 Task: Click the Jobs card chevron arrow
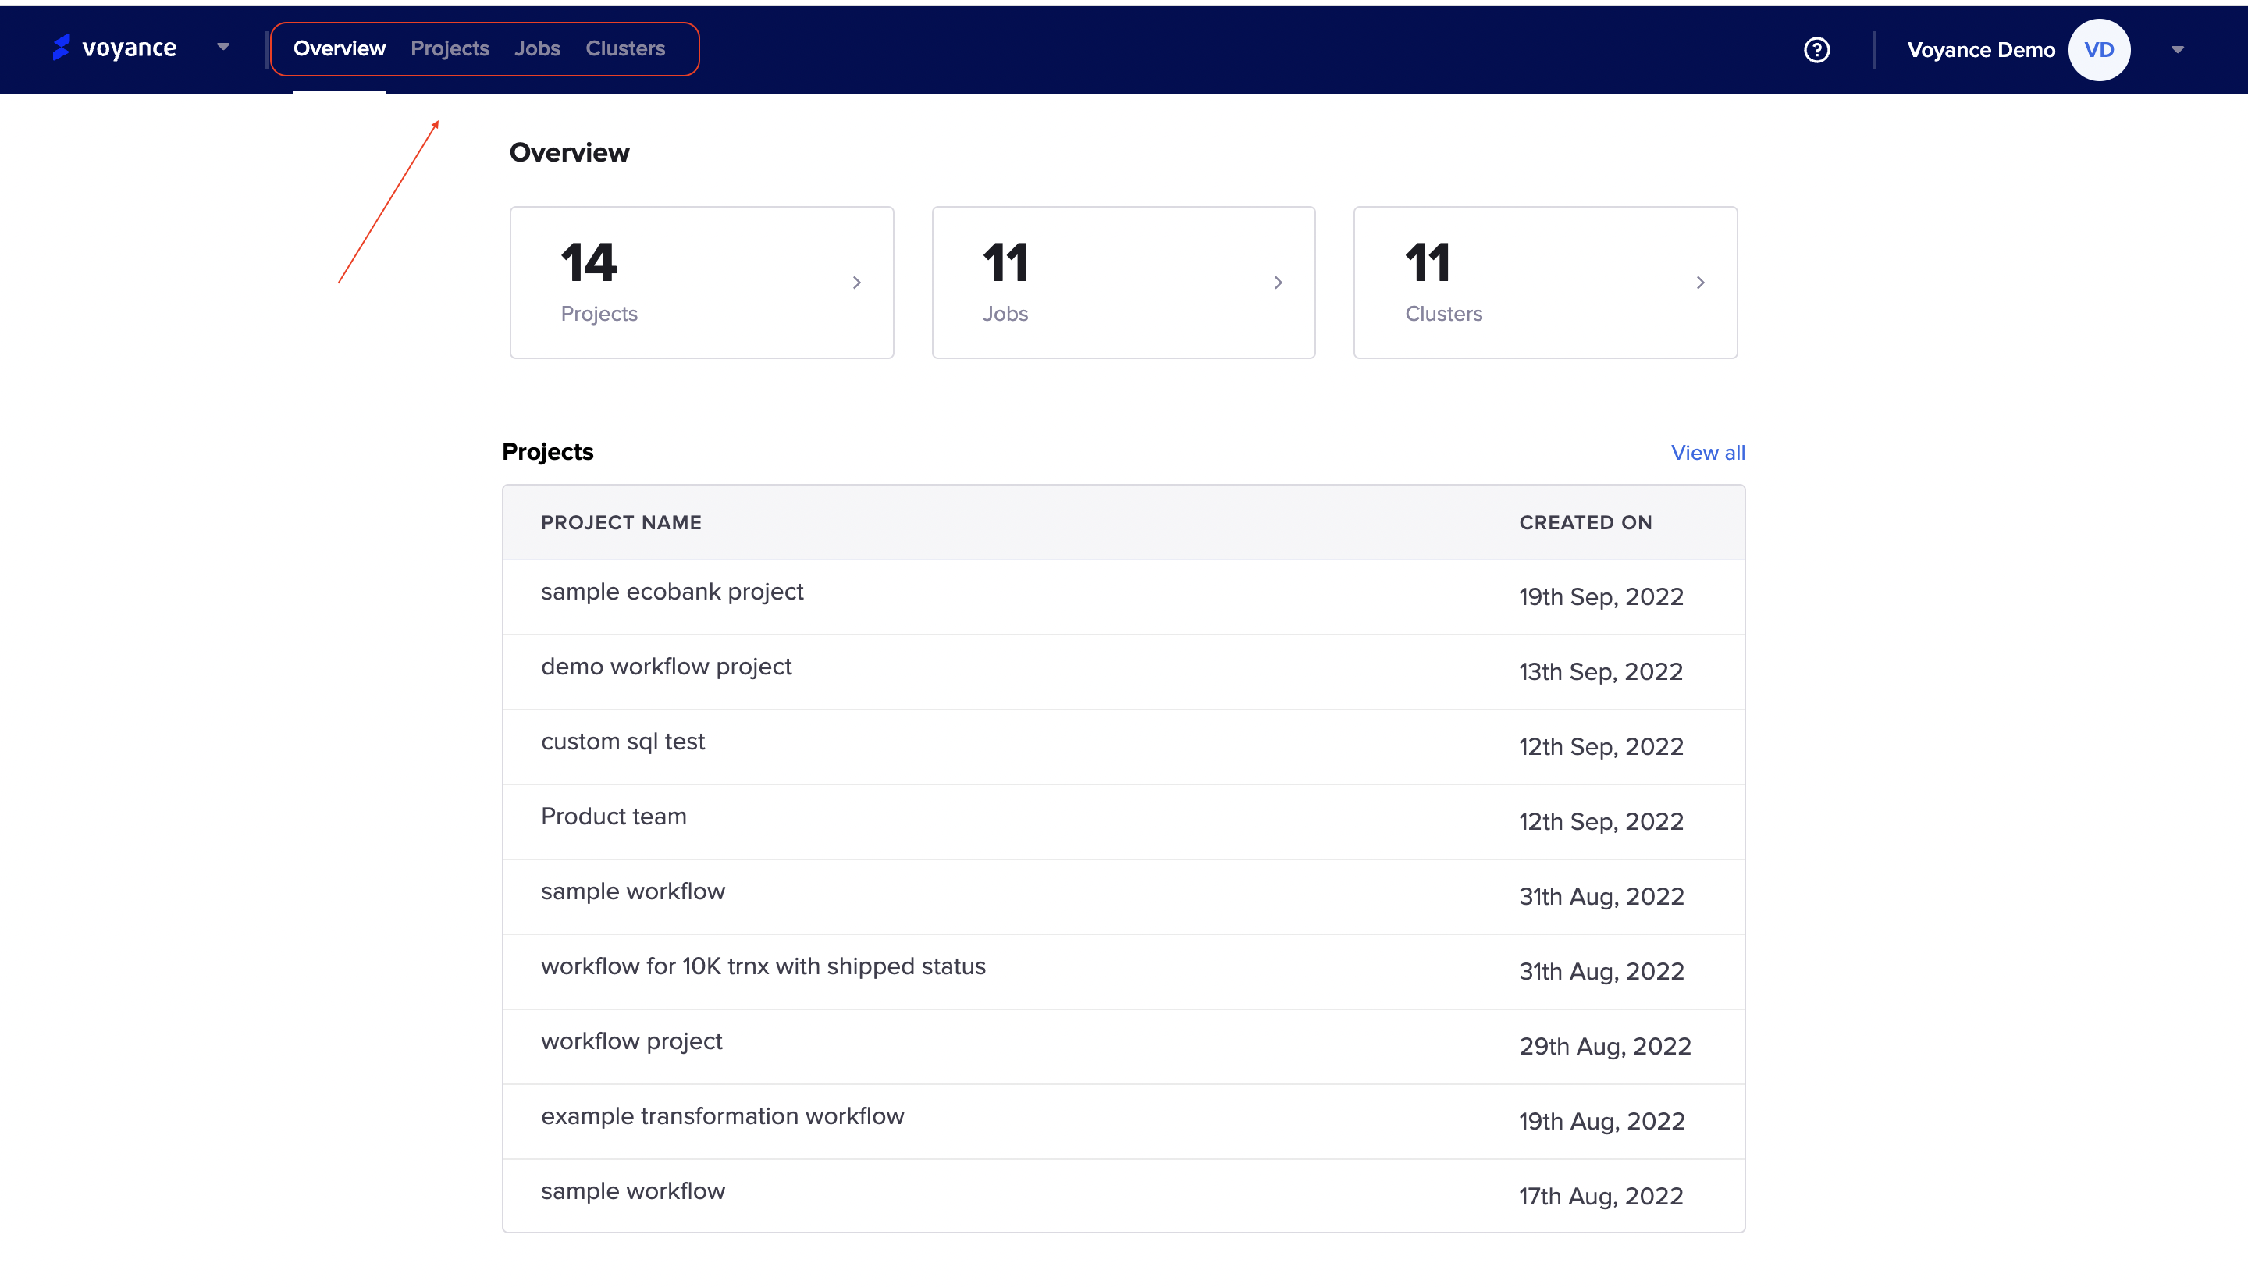coord(1278,283)
